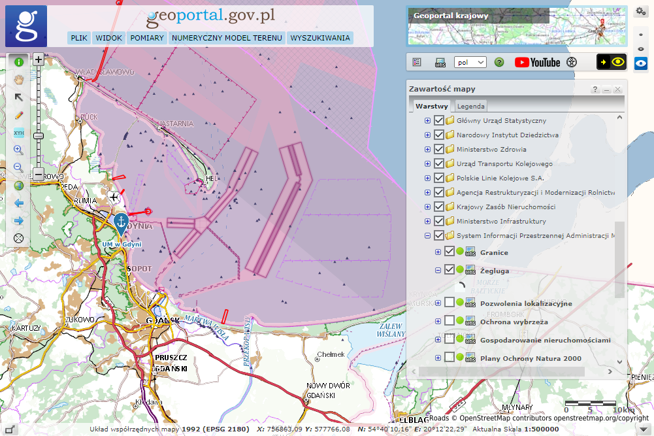Expand the Granice layer node
654x436 pixels.
438,252
